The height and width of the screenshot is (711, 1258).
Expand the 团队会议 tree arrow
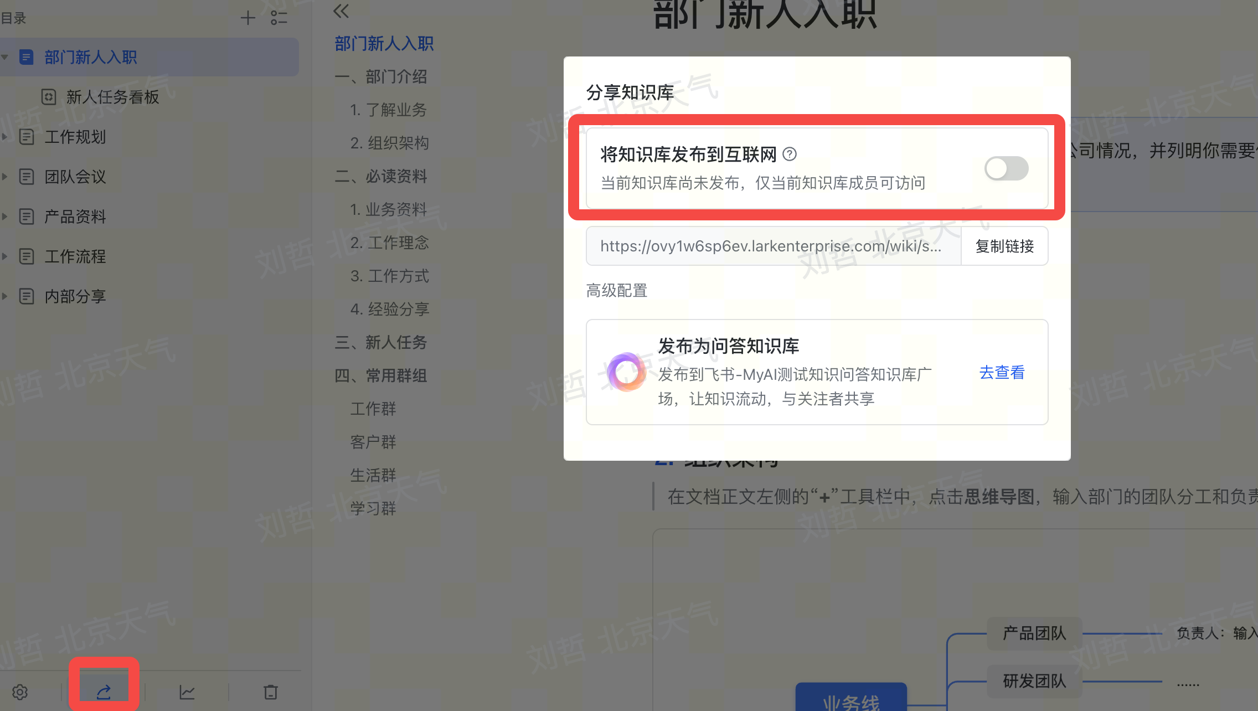(x=5, y=177)
